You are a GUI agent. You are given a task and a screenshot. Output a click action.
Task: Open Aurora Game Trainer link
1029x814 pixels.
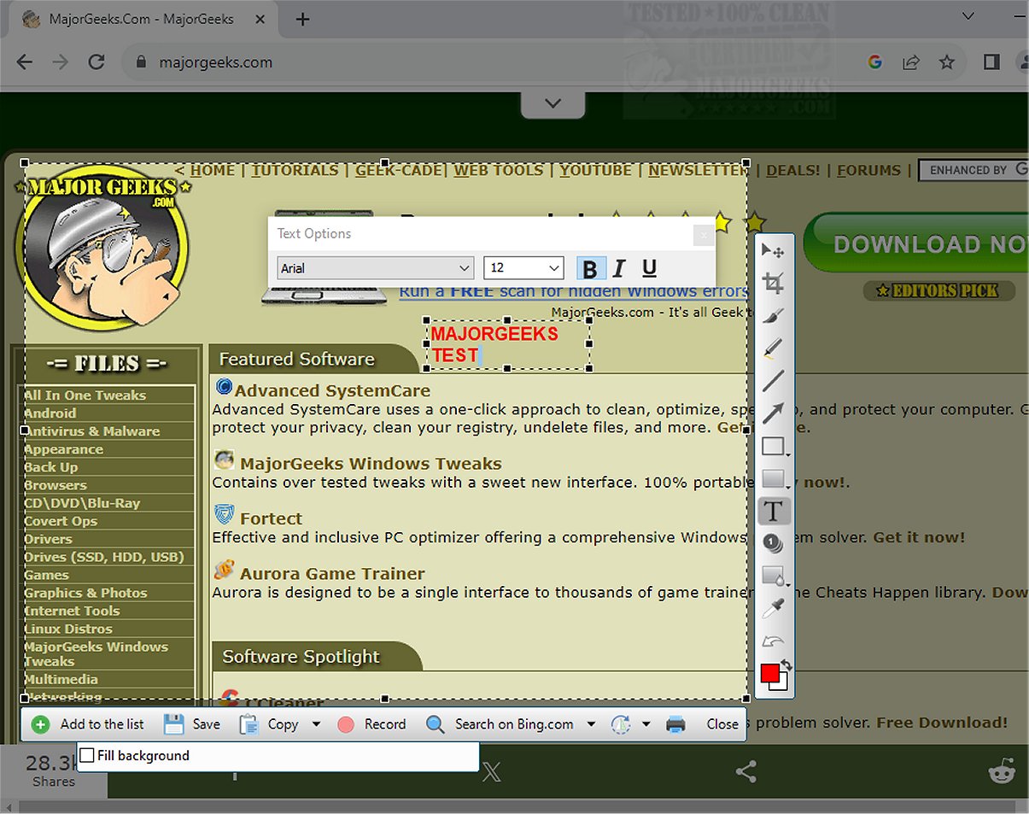(332, 573)
